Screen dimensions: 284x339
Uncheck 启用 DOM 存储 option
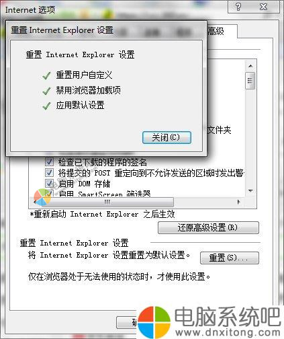[49, 183]
